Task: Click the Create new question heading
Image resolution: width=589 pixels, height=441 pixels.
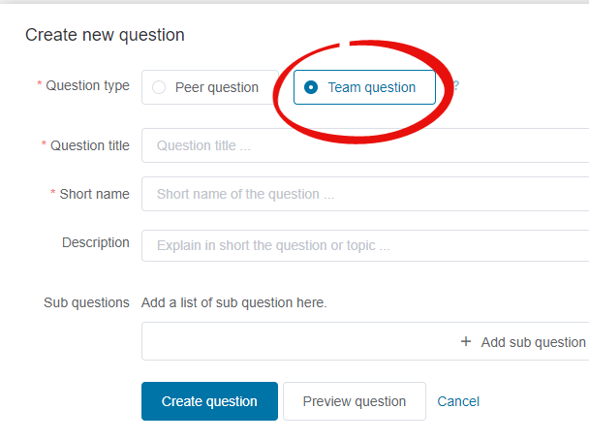Action: tap(105, 35)
